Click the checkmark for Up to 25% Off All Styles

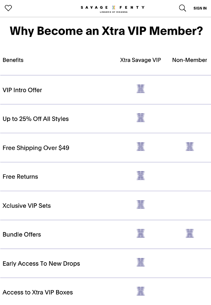pyautogui.click(x=141, y=118)
